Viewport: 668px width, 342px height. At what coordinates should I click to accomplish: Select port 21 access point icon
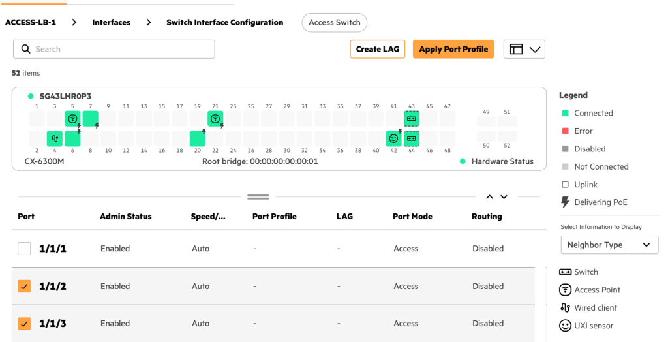[215, 119]
